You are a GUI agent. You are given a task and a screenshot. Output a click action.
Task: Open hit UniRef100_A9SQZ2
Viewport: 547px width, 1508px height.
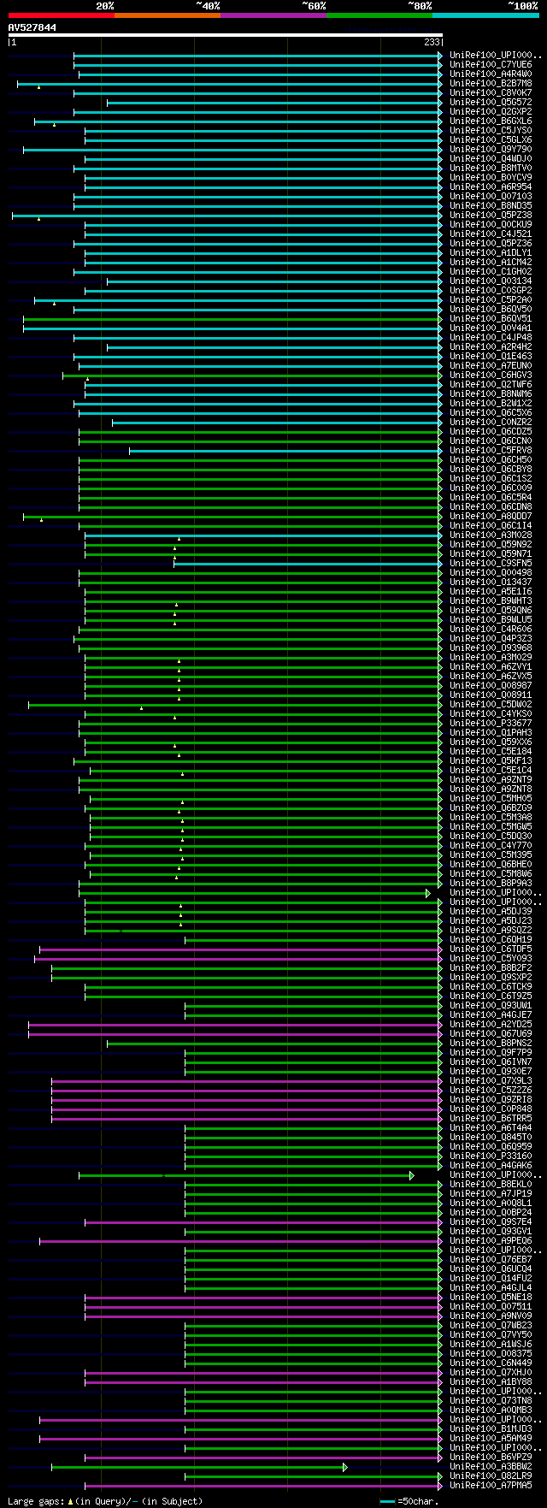[491, 931]
